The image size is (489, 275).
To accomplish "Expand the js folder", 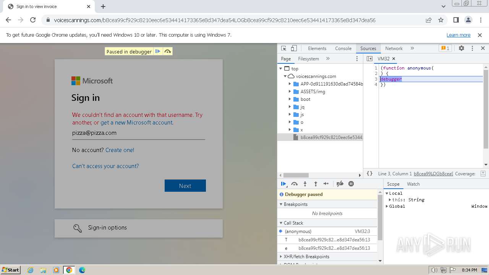I will pos(290,115).
